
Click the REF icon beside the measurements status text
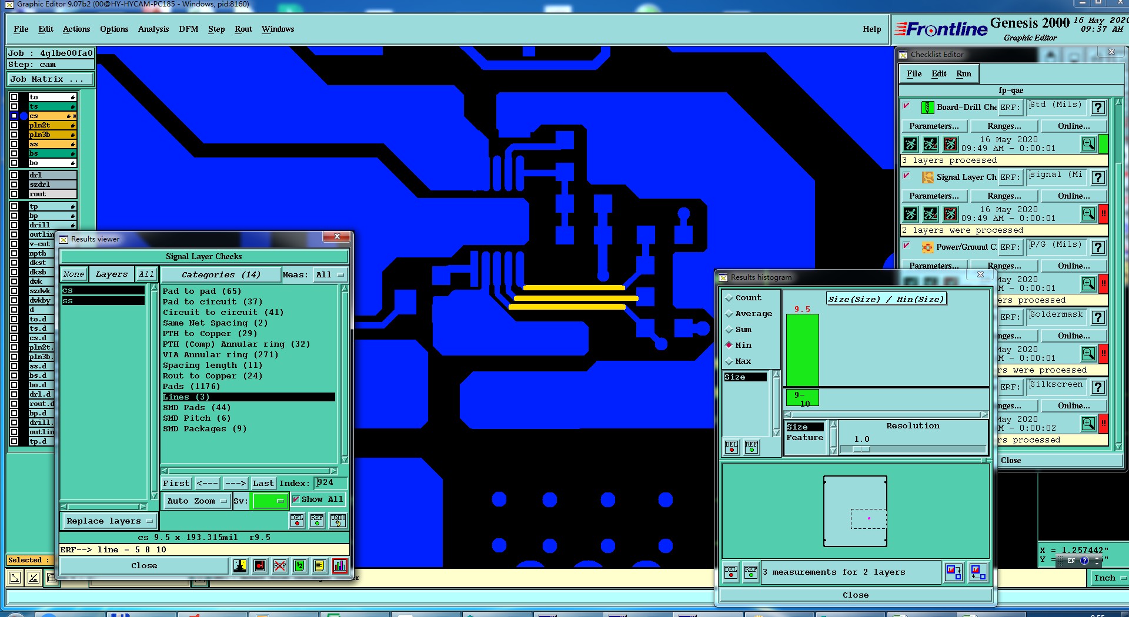tap(751, 572)
